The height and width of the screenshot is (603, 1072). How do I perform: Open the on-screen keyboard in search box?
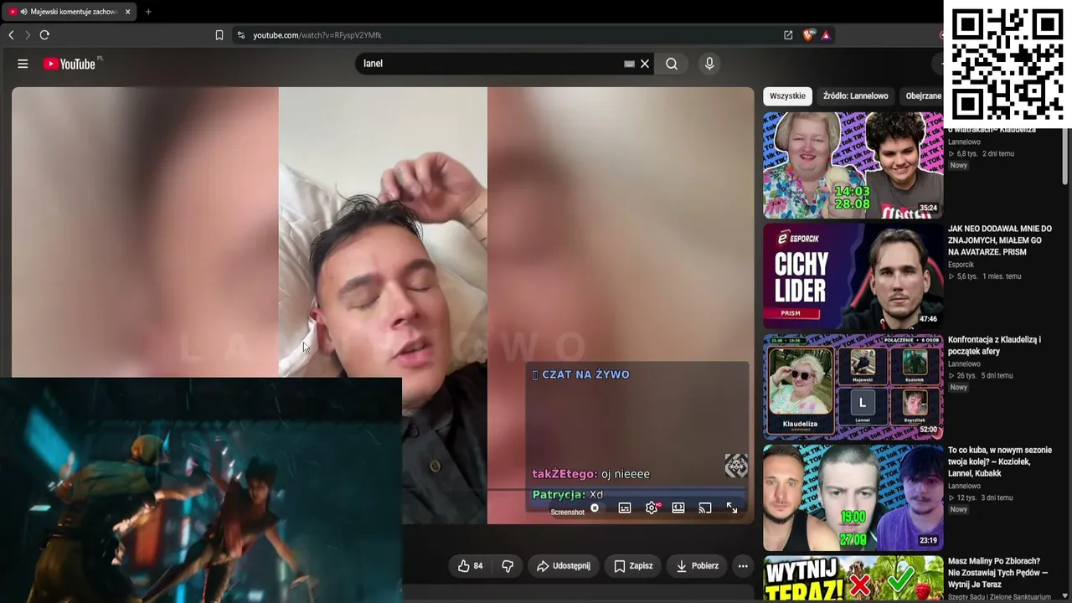629,64
